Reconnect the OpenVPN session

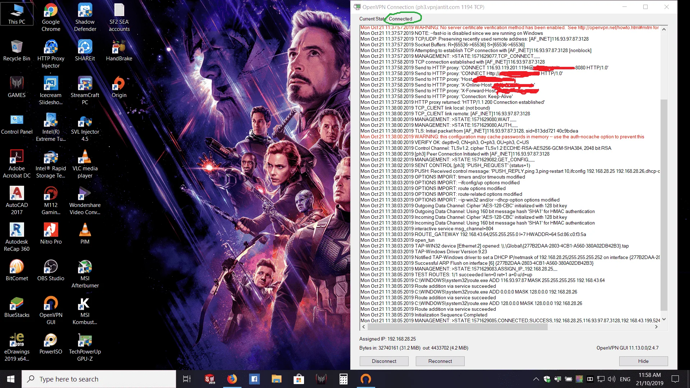point(440,361)
